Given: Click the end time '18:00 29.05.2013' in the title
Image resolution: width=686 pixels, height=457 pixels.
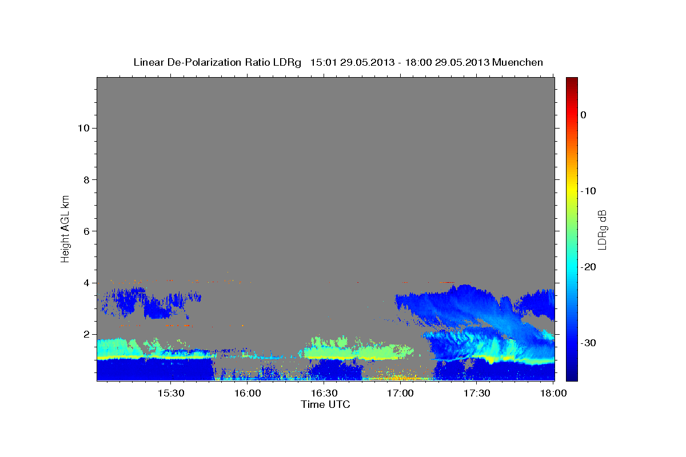Looking at the screenshot, I should click(446, 62).
